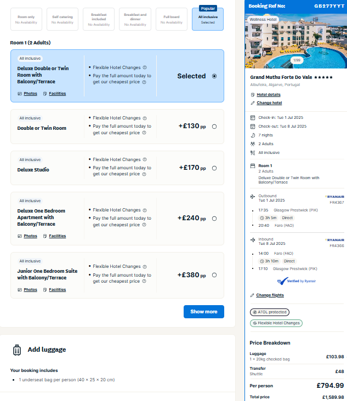Select the Room only board option
The height and width of the screenshot is (401, 347).
click(26, 19)
